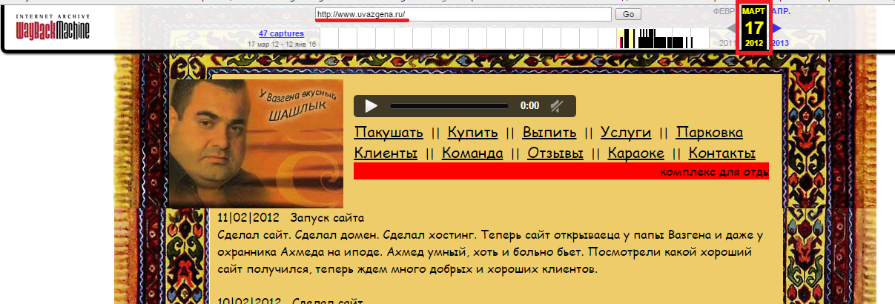This screenshot has width=895, height=304.
Task: Click the URL input field in Wayback toolbar
Action: (x=463, y=14)
